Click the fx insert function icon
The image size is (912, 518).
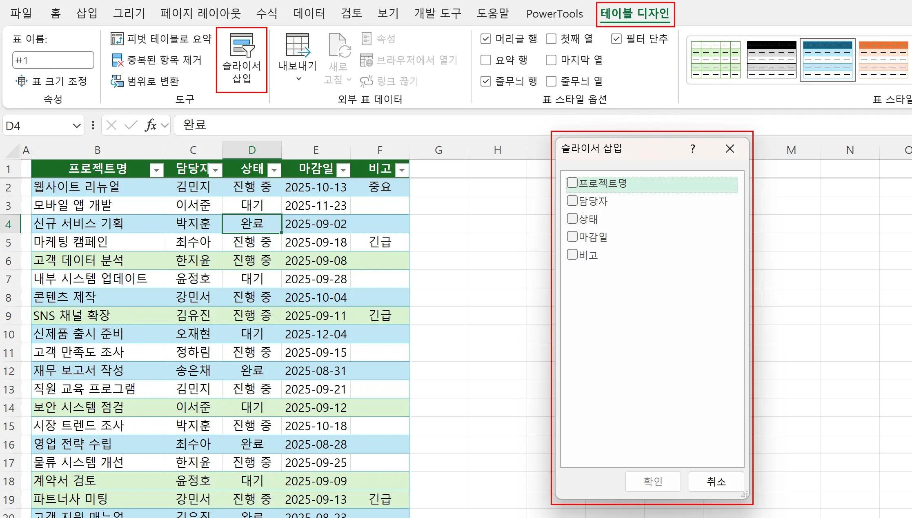pos(151,125)
